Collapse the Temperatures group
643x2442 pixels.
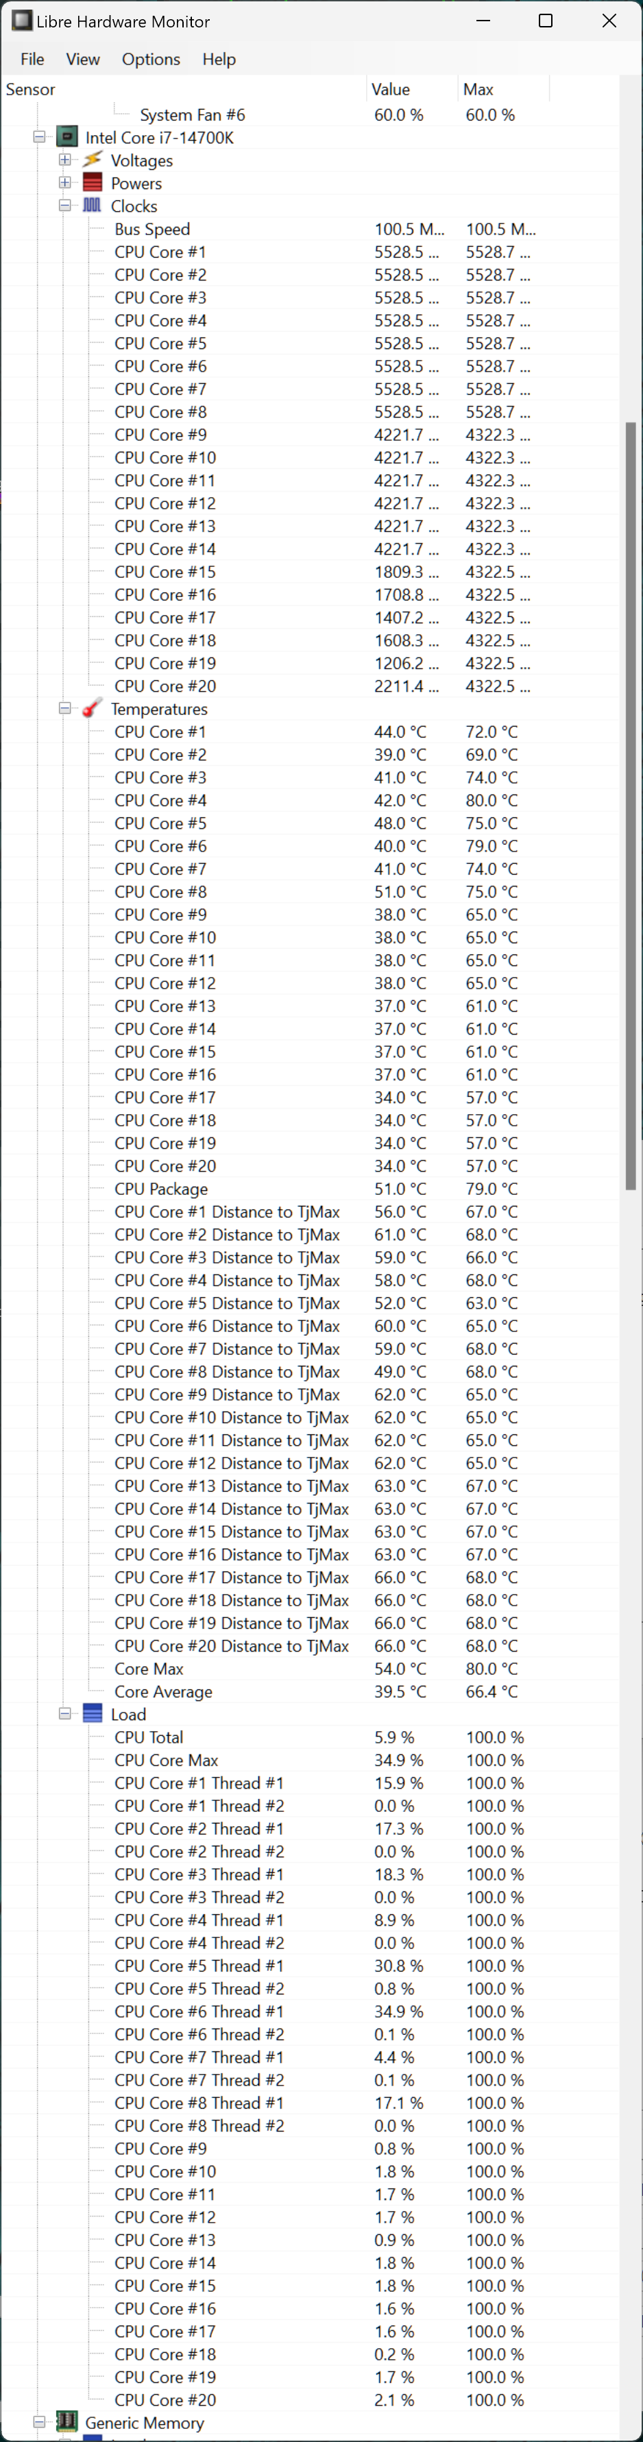[64, 709]
